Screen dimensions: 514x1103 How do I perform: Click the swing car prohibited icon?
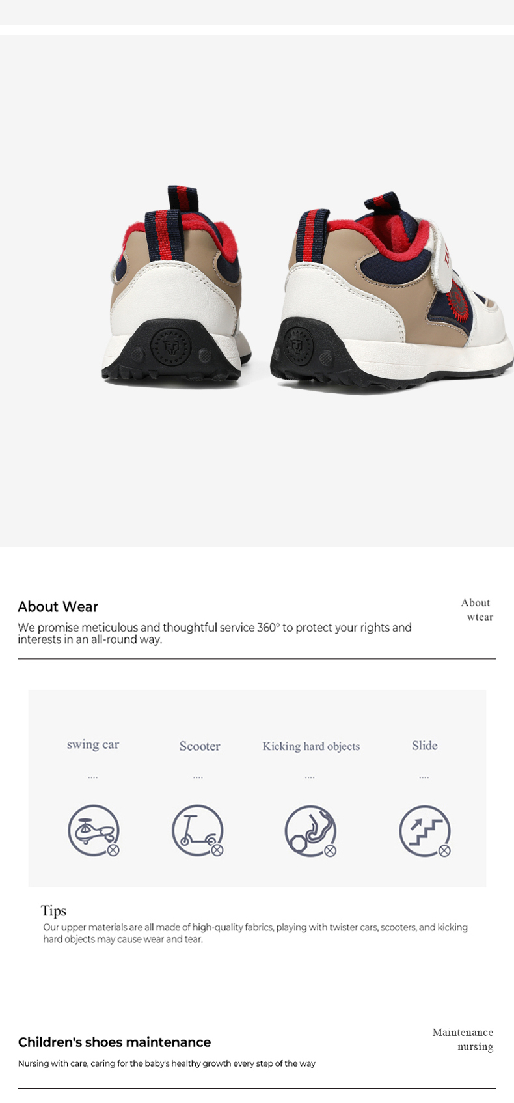tap(94, 831)
